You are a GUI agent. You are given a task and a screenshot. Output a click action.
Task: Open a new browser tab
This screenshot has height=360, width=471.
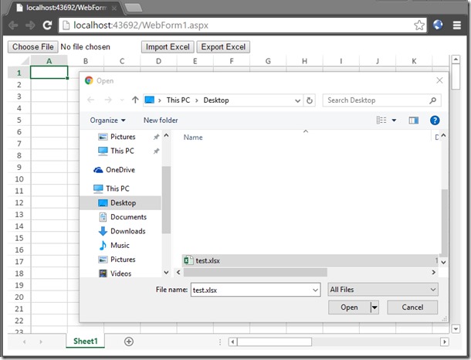[134, 8]
